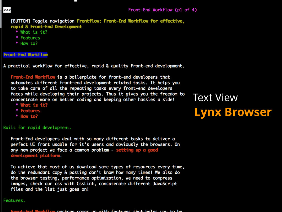Open the red 'Features' link

[30, 111]
